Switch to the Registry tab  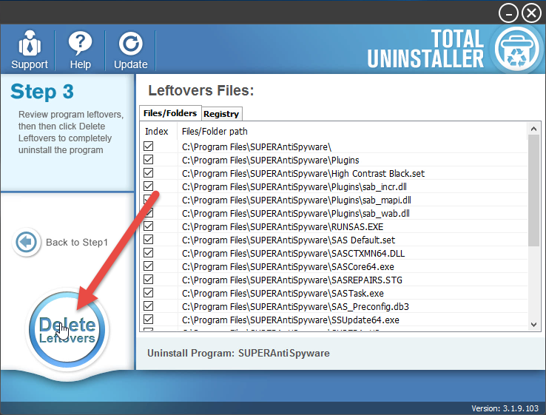click(x=221, y=114)
